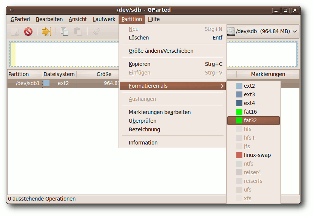
Task: Minimize the GParted window
Action: click(276, 10)
